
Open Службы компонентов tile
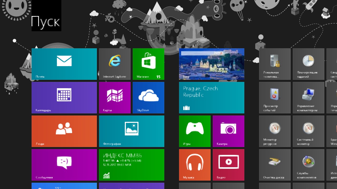pyautogui.click(x=309, y=165)
